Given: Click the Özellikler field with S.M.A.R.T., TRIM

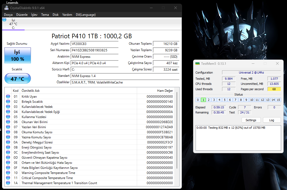Looking at the screenshot, I should [x=125, y=82].
